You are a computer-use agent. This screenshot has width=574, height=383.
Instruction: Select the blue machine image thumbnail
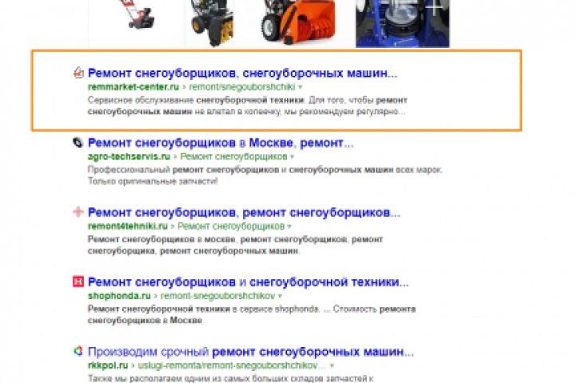point(403,23)
